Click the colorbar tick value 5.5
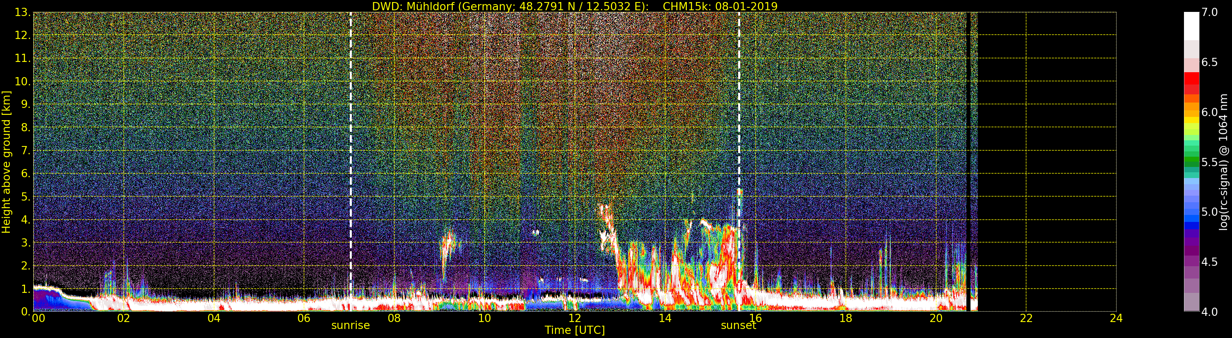Image resolution: width=1232 pixels, height=338 pixels. [x=1209, y=162]
